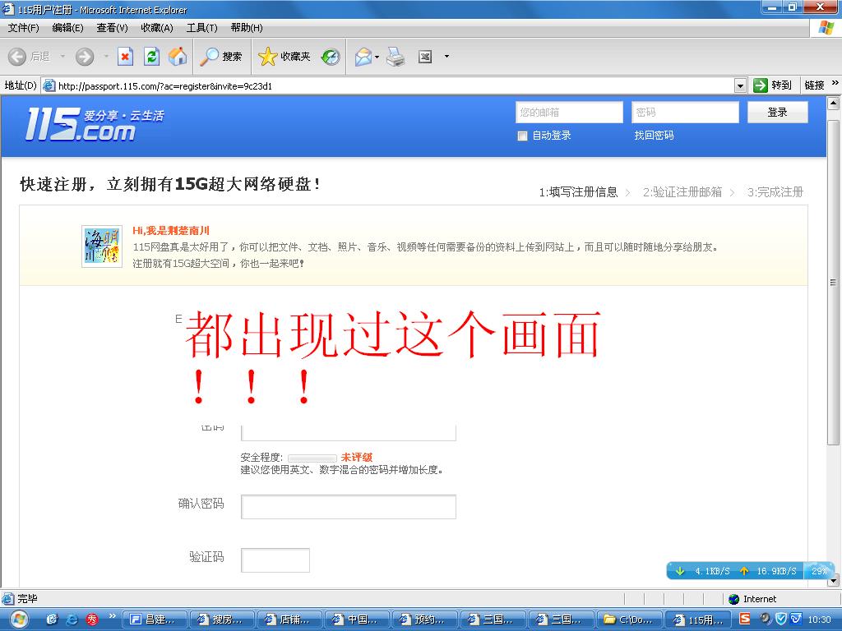842x631 pixels.
Task: Go to the Home page icon
Action: coord(178,57)
